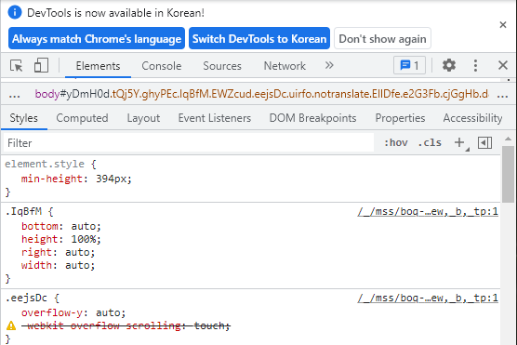Open the Event Listeners subtab
Image resolution: width=517 pixels, height=345 pixels.
(x=215, y=118)
